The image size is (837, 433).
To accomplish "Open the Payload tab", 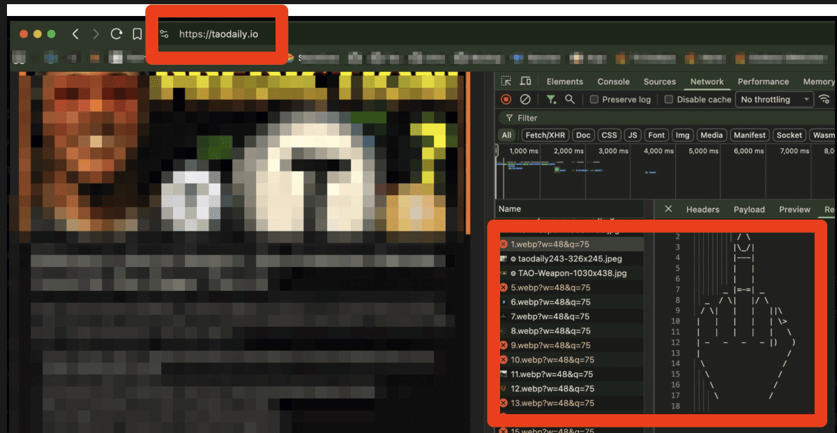I will (748, 209).
